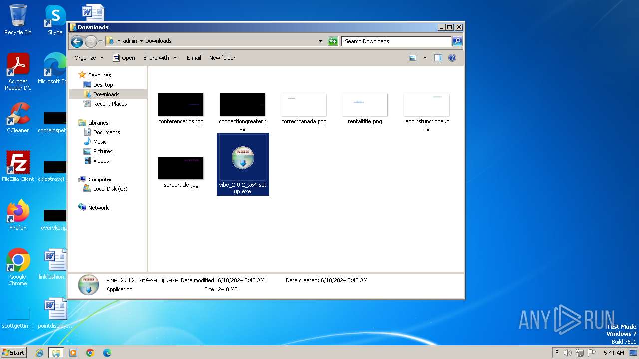The height and width of the screenshot is (359, 639).
Task: Select Desktop under Favorites
Action: pos(103,85)
